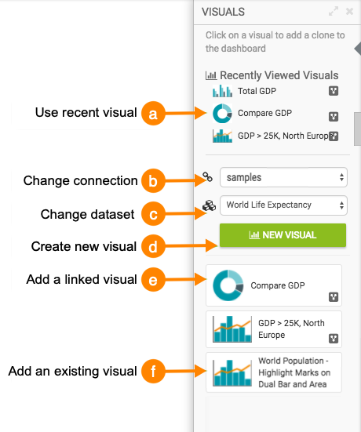
Task: Click the Total GDP bar chart icon
Action: point(222,91)
